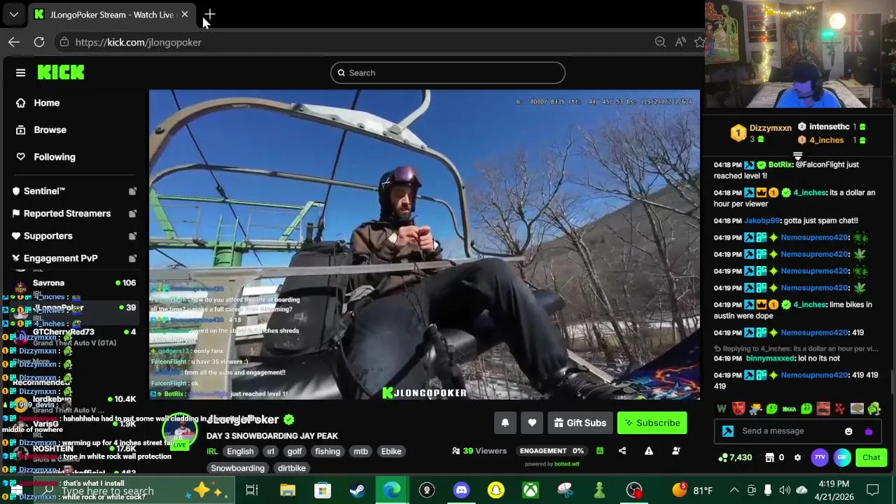The image size is (896, 504).
Task: Open the chat shop icon
Action: pos(769,458)
